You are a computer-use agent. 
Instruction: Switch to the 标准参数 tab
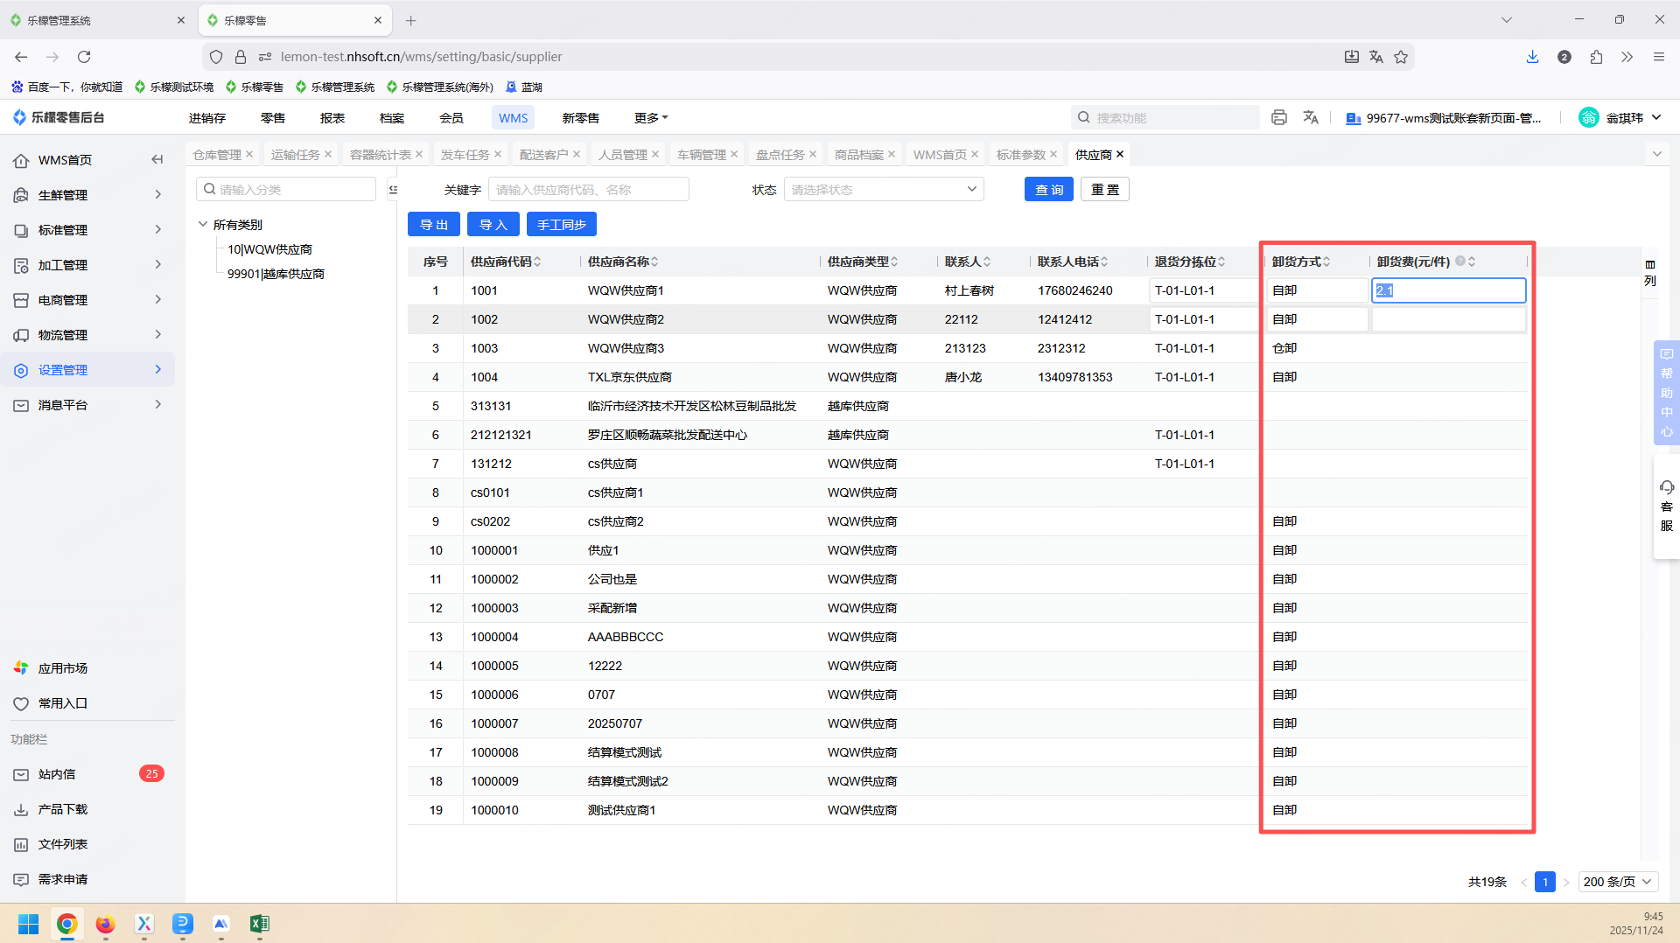(x=1021, y=155)
